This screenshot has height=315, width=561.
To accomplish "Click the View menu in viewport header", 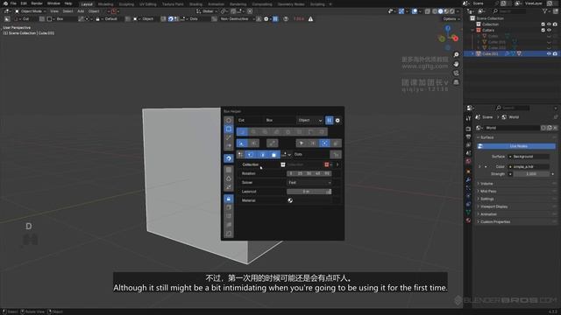I will click(54, 11).
